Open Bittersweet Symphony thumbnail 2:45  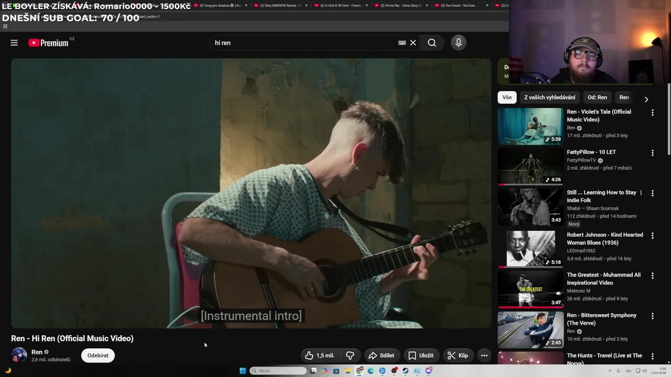[x=531, y=330]
